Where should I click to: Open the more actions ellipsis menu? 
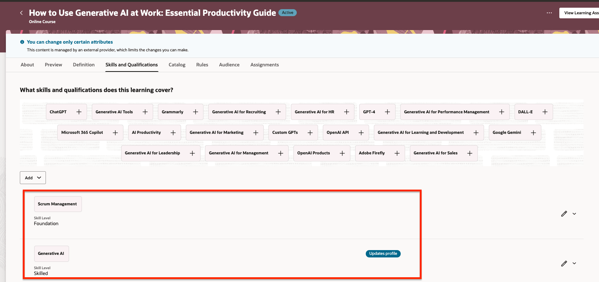[549, 13]
